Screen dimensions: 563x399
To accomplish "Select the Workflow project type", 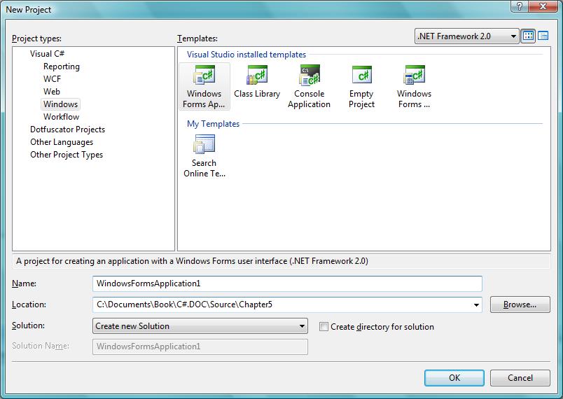I will point(61,117).
